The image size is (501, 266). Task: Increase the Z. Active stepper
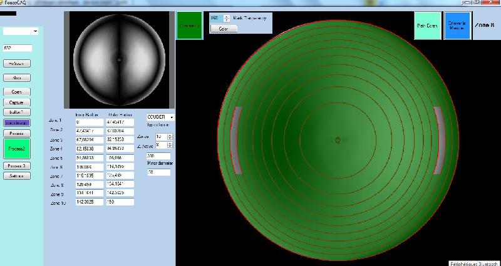(170, 144)
